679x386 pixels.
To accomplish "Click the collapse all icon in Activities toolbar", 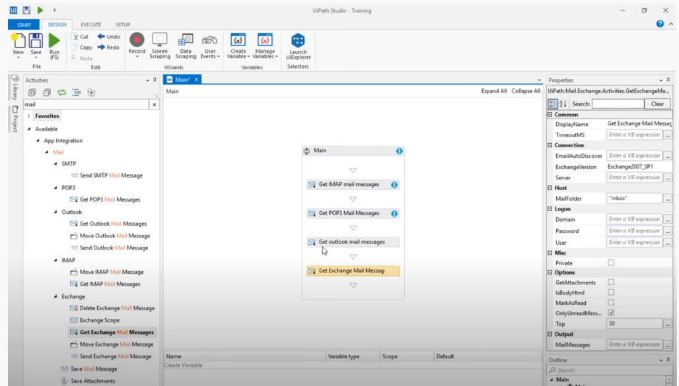I will [x=47, y=92].
